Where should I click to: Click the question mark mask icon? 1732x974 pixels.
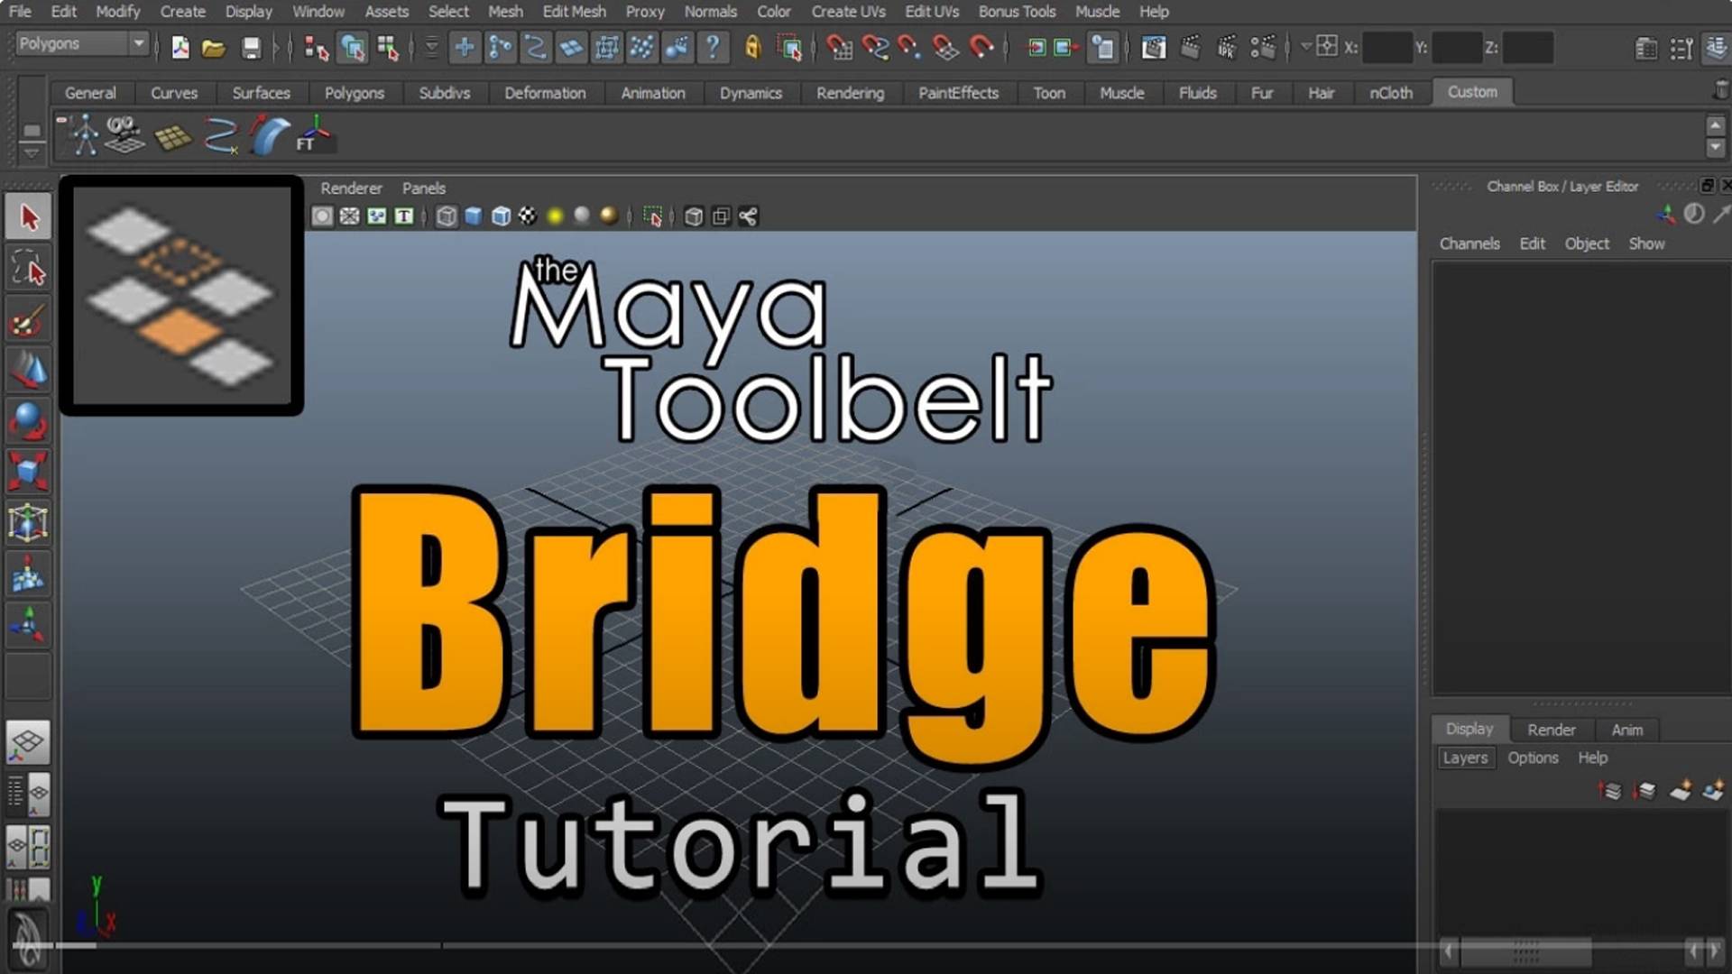713,47
